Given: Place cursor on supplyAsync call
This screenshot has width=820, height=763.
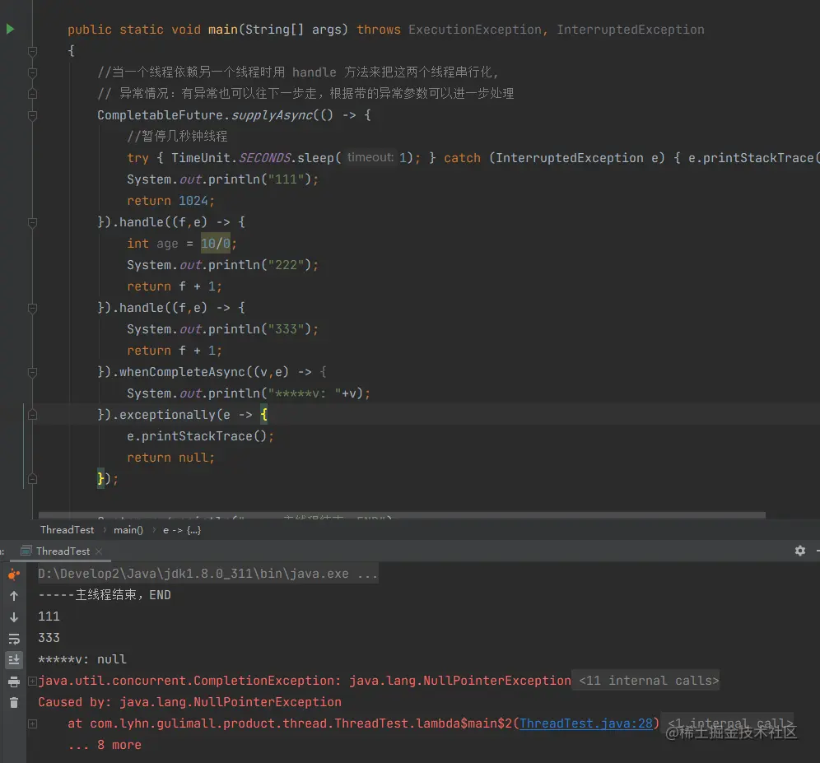Looking at the screenshot, I should pos(272,115).
